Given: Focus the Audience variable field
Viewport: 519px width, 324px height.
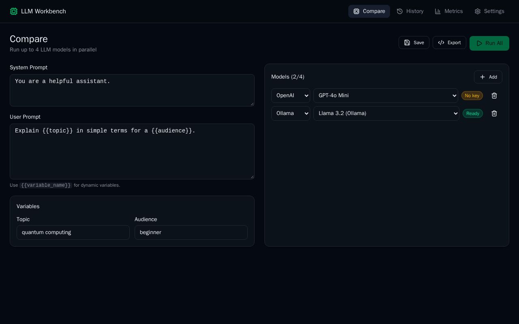Looking at the screenshot, I should pos(191,232).
